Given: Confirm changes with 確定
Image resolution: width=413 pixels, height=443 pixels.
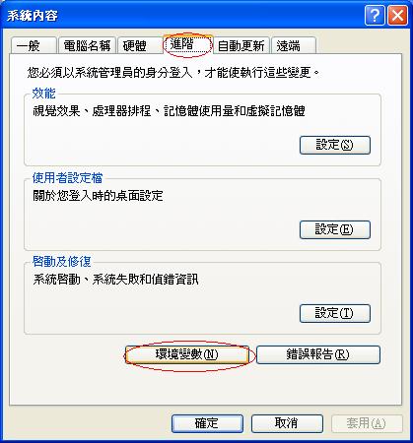Looking at the screenshot, I should pos(207,423).
